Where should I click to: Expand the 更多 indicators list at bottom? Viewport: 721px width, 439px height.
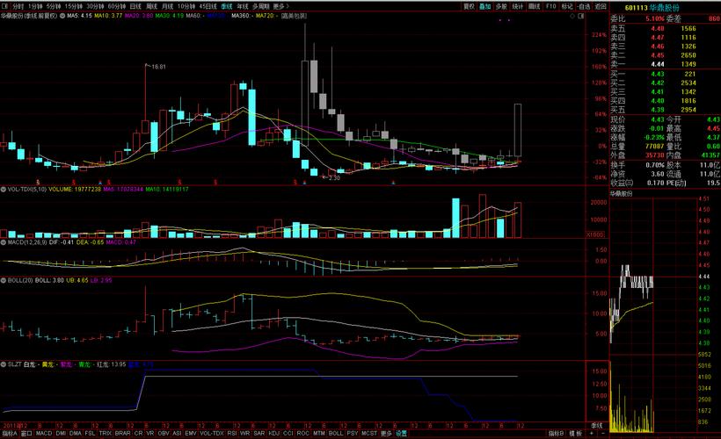click(386, 433)
